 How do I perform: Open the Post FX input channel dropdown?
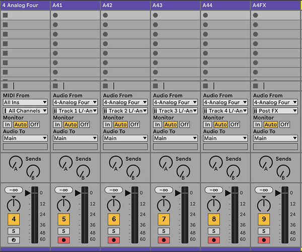pyautogui.click(x=275, y=111)
